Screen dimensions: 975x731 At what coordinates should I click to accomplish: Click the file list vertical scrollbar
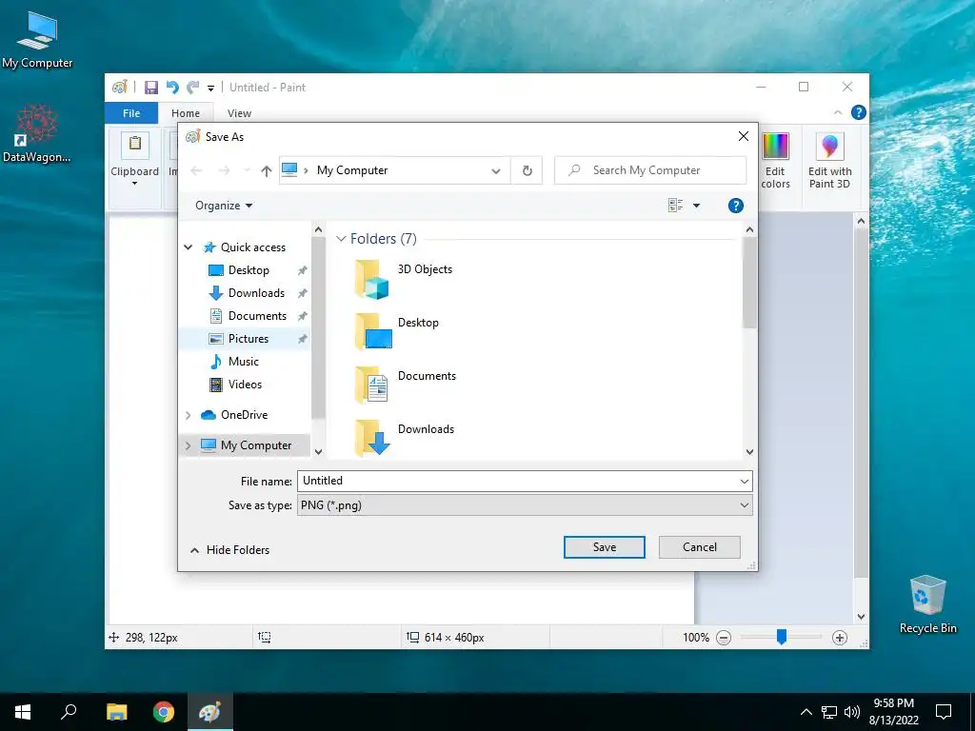tap(749, 283)
